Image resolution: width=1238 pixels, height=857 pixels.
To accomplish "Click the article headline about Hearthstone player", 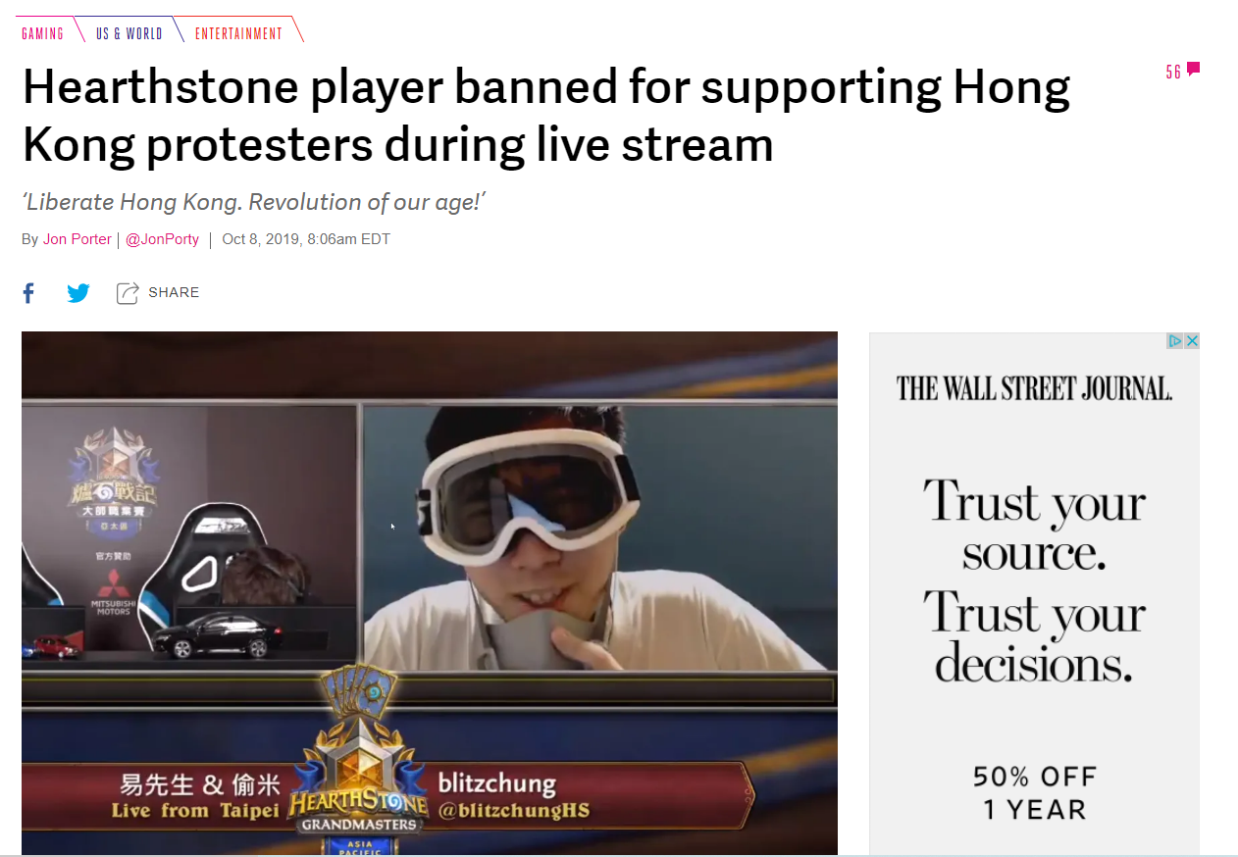I will pyautogui.click(x=545, y=116).
